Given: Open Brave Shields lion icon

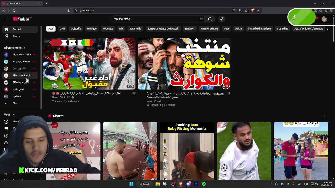Looking at the screenshot, I should 253,10.
